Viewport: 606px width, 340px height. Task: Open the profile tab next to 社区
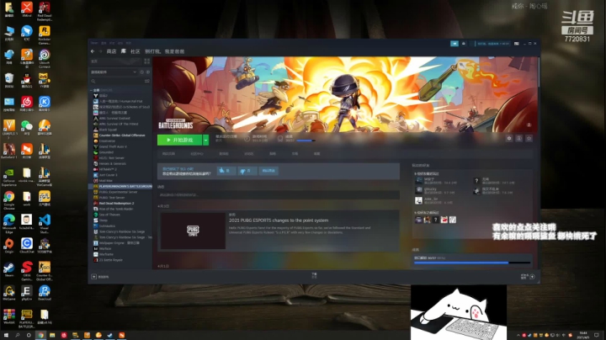click(165, 51)
